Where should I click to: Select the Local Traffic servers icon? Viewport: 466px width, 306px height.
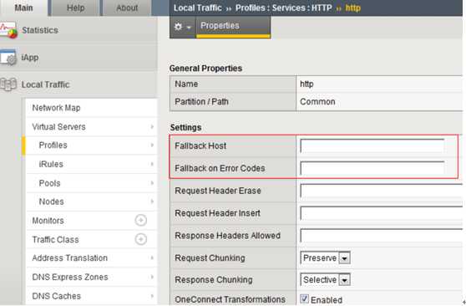[8, 84]
